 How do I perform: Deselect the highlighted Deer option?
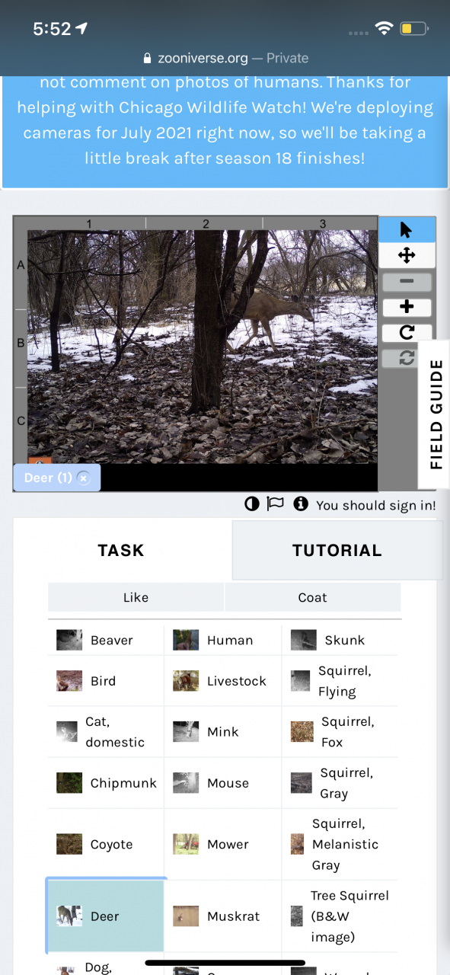(106, 916)
